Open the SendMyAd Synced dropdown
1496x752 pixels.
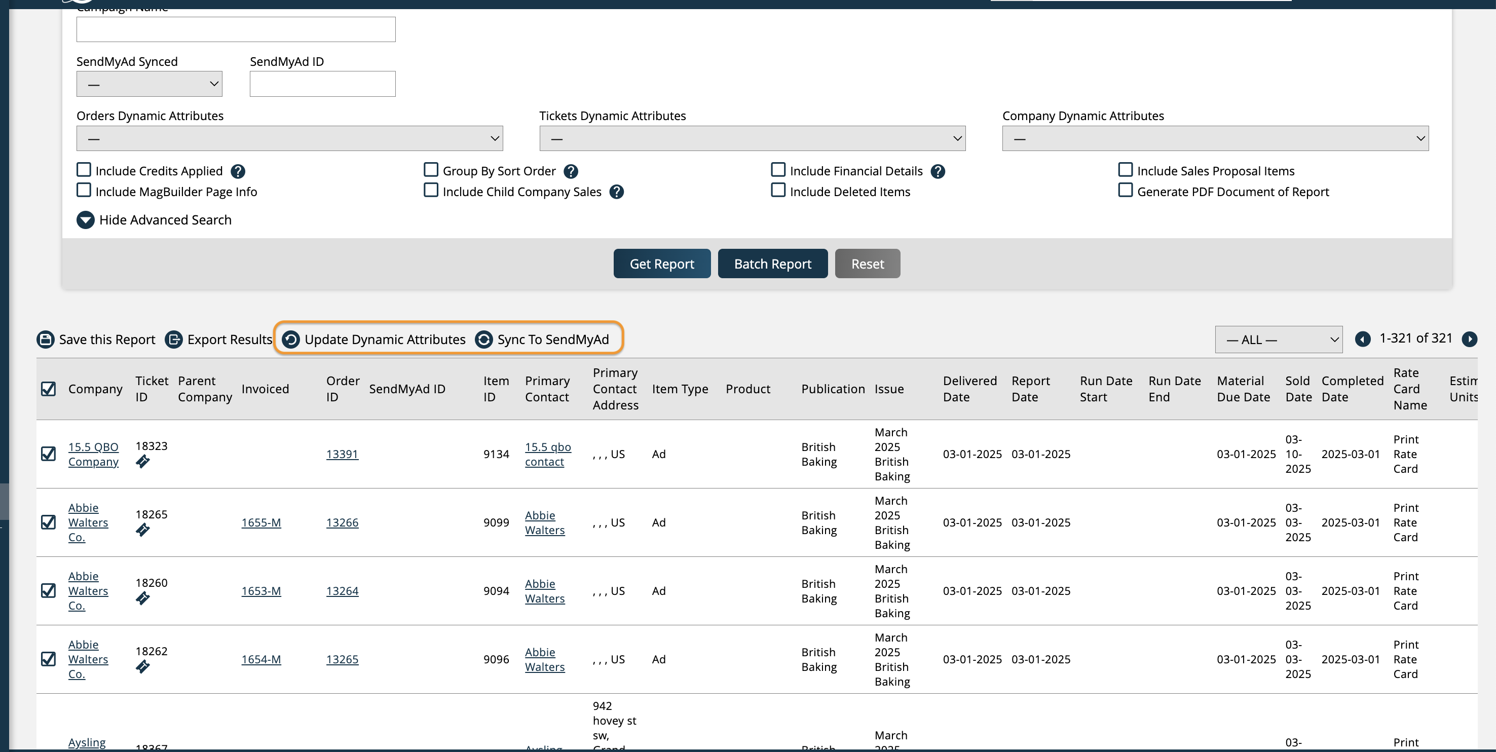pos(149,84)
